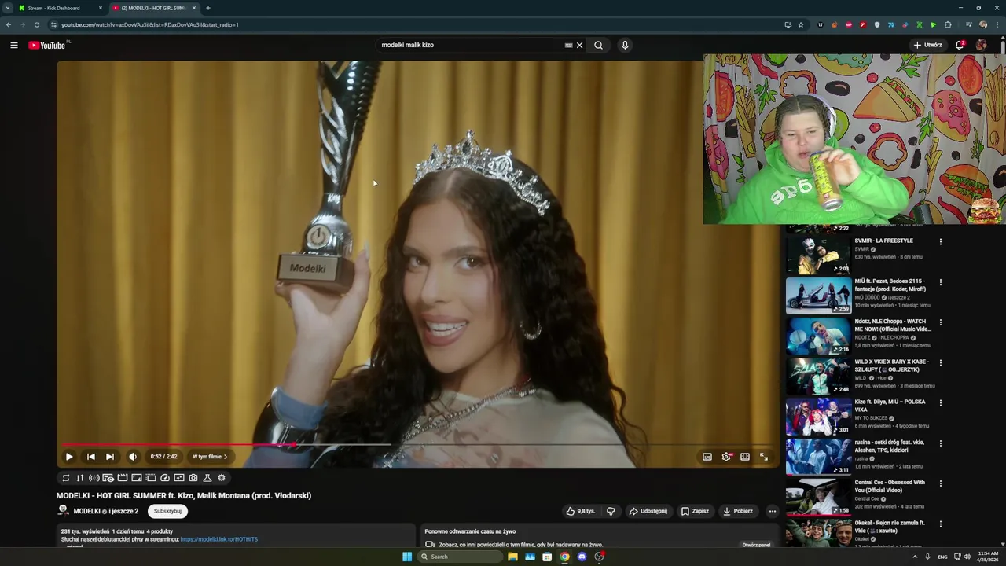Open a new browser tab
Image resolution: width=1006 pixels, height=566 pixels.
coord(207,8)
